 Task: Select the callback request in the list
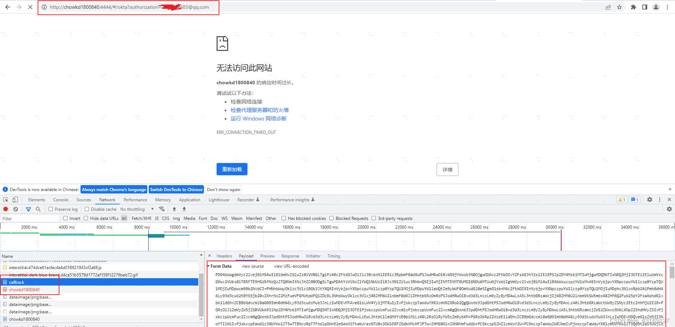[x=17, y=282]
